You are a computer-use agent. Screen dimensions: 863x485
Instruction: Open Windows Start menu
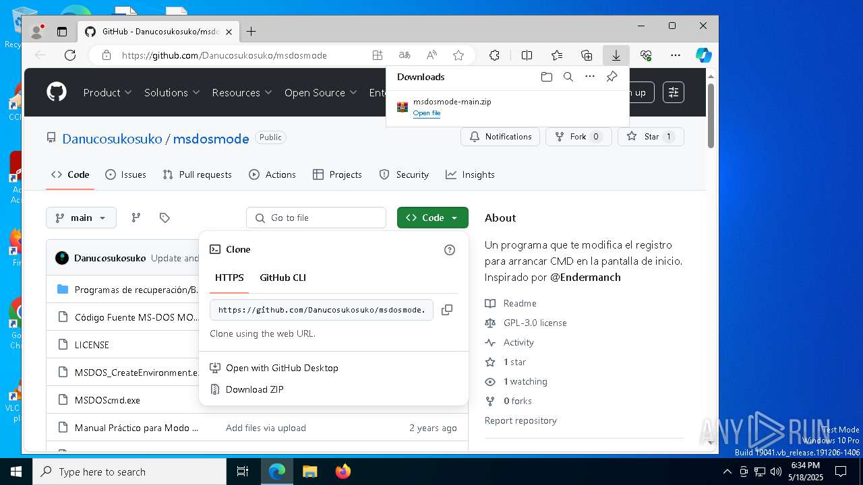16,472
